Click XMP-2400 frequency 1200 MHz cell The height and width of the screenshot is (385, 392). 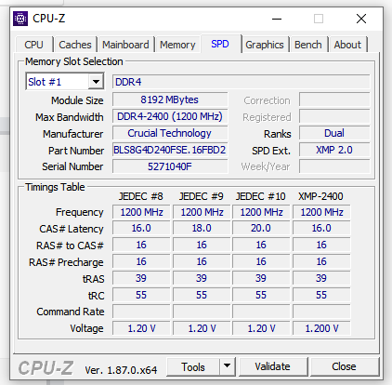(321, 212)
